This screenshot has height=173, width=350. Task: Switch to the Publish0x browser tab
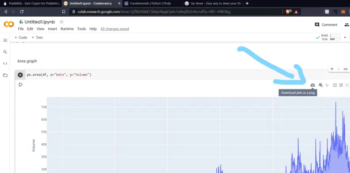click(31, 4)
